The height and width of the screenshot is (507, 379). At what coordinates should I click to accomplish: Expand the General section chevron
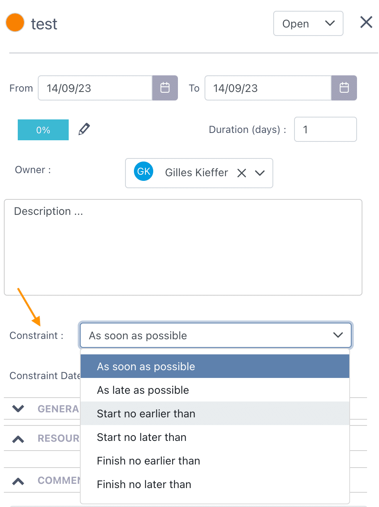point(18,408)
